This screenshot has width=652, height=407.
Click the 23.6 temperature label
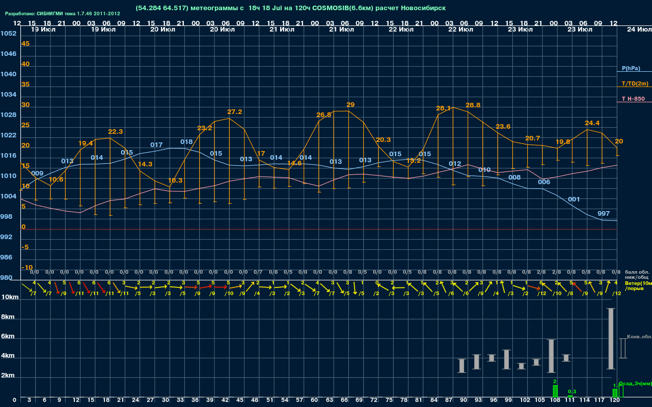(503, 126)
